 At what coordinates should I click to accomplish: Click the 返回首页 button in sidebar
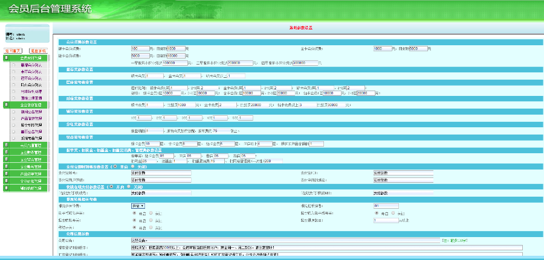tap(14, 51)
